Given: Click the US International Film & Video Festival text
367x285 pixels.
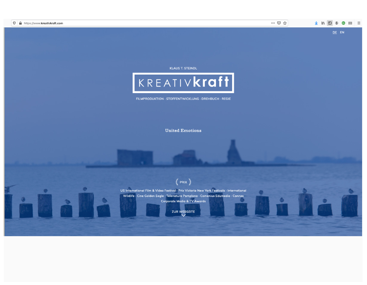Looking at the screenshot, I should pyautogui.click(x=148, y=190).
